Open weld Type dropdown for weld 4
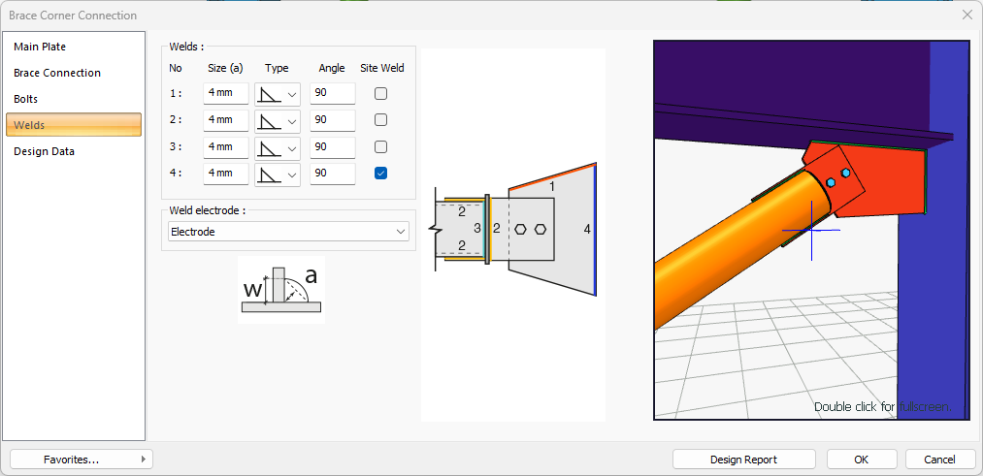Image resolution: width=983 pixels, height=476 pixels. 278,174
